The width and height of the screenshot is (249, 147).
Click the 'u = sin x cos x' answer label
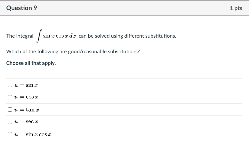[x=33, y=134]
